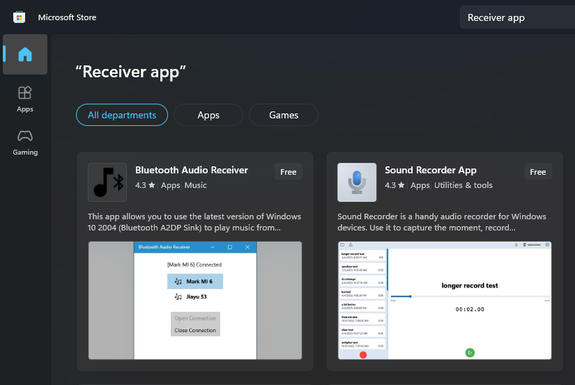Click the Microsoft Store title text
The height and width of the screenshot is (385, 575).
tap(67, 17)
